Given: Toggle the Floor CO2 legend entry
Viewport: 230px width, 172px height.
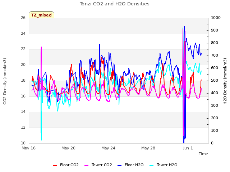Looking at the screenshot, I should (x=66, y=165).
